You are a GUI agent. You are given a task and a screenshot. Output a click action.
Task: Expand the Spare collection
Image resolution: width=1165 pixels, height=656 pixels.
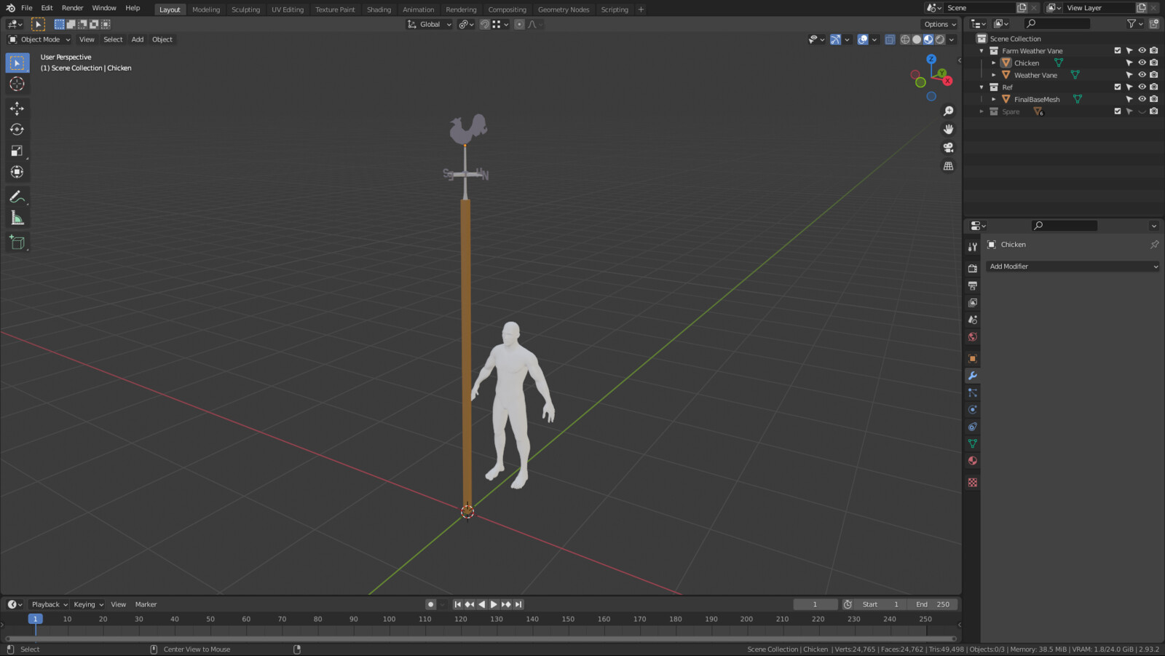coord(982,111)
